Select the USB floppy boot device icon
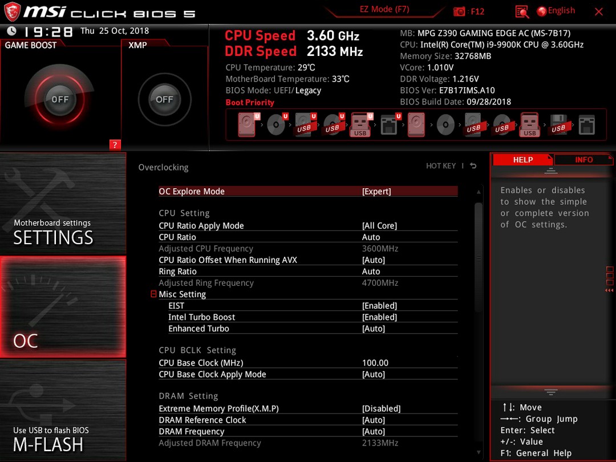Viewport: 616px width, 462px height. [558, 124]
